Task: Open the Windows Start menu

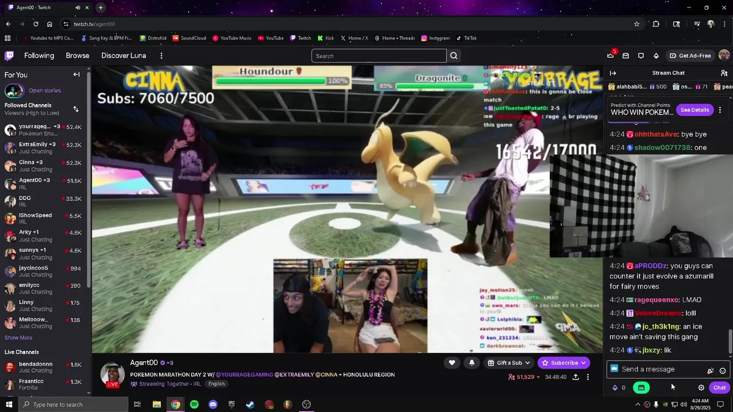Action: [9, 405]
